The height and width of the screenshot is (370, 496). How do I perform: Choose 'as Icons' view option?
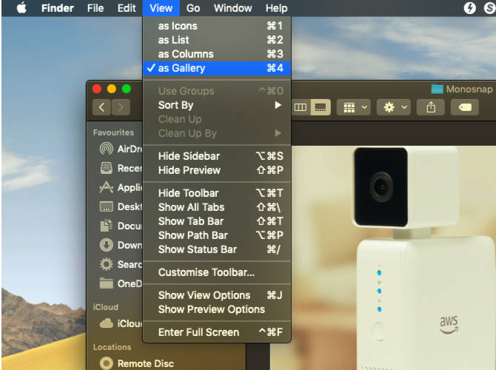point(217,26)
